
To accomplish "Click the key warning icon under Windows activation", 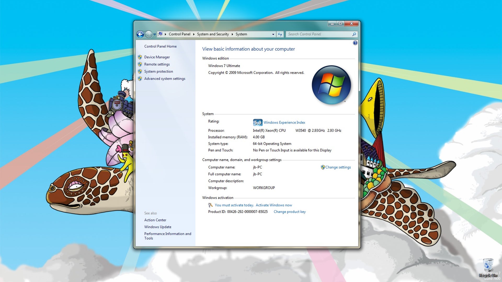I will click(211, 205).
